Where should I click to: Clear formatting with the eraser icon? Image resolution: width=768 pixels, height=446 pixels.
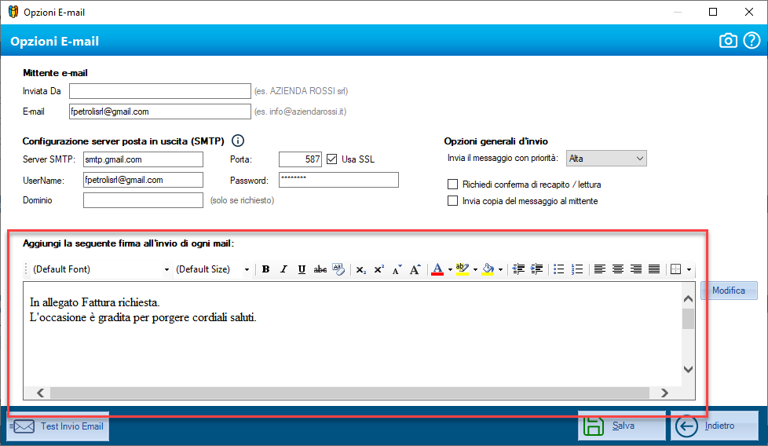tap(338, 269)
